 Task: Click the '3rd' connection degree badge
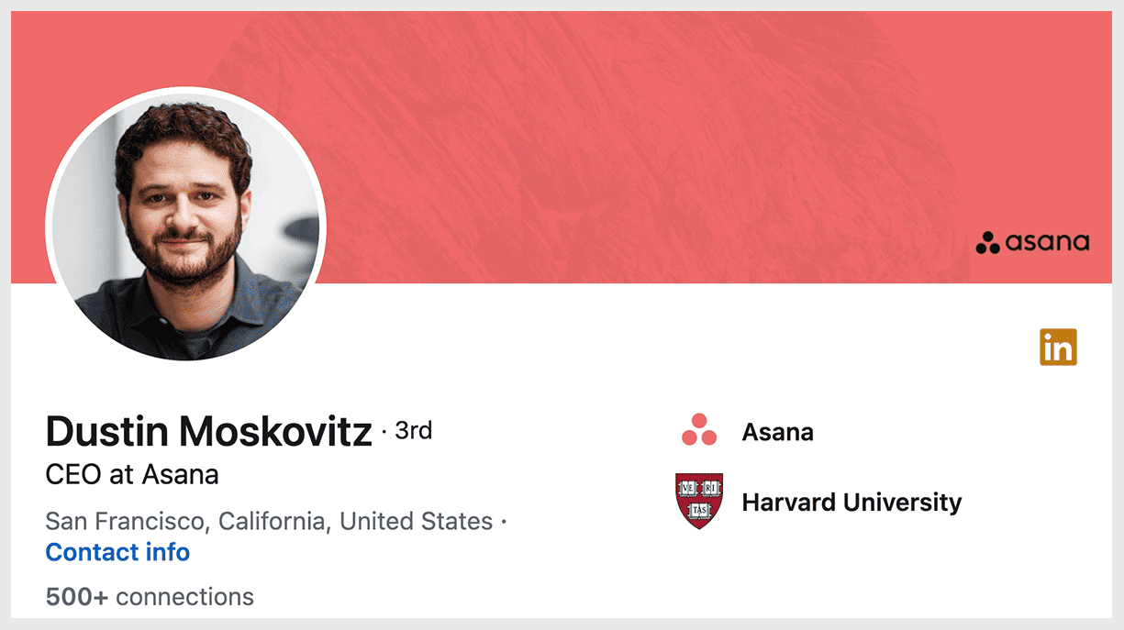pyautogui.click(x=413, y=429)
